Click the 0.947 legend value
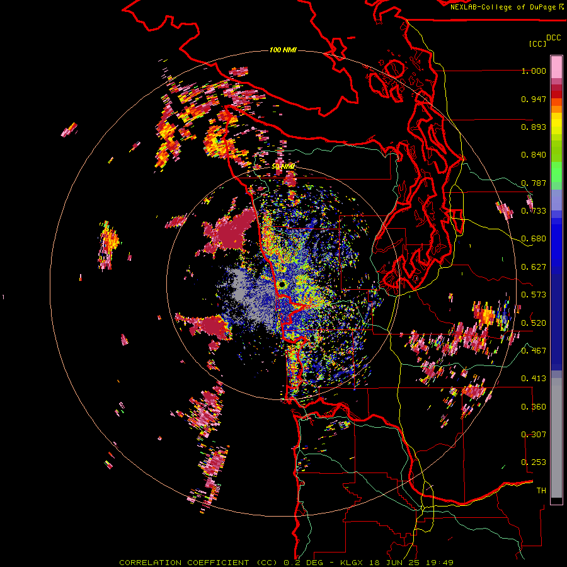The height and width of the screenshot is (567, 567). 534,99
